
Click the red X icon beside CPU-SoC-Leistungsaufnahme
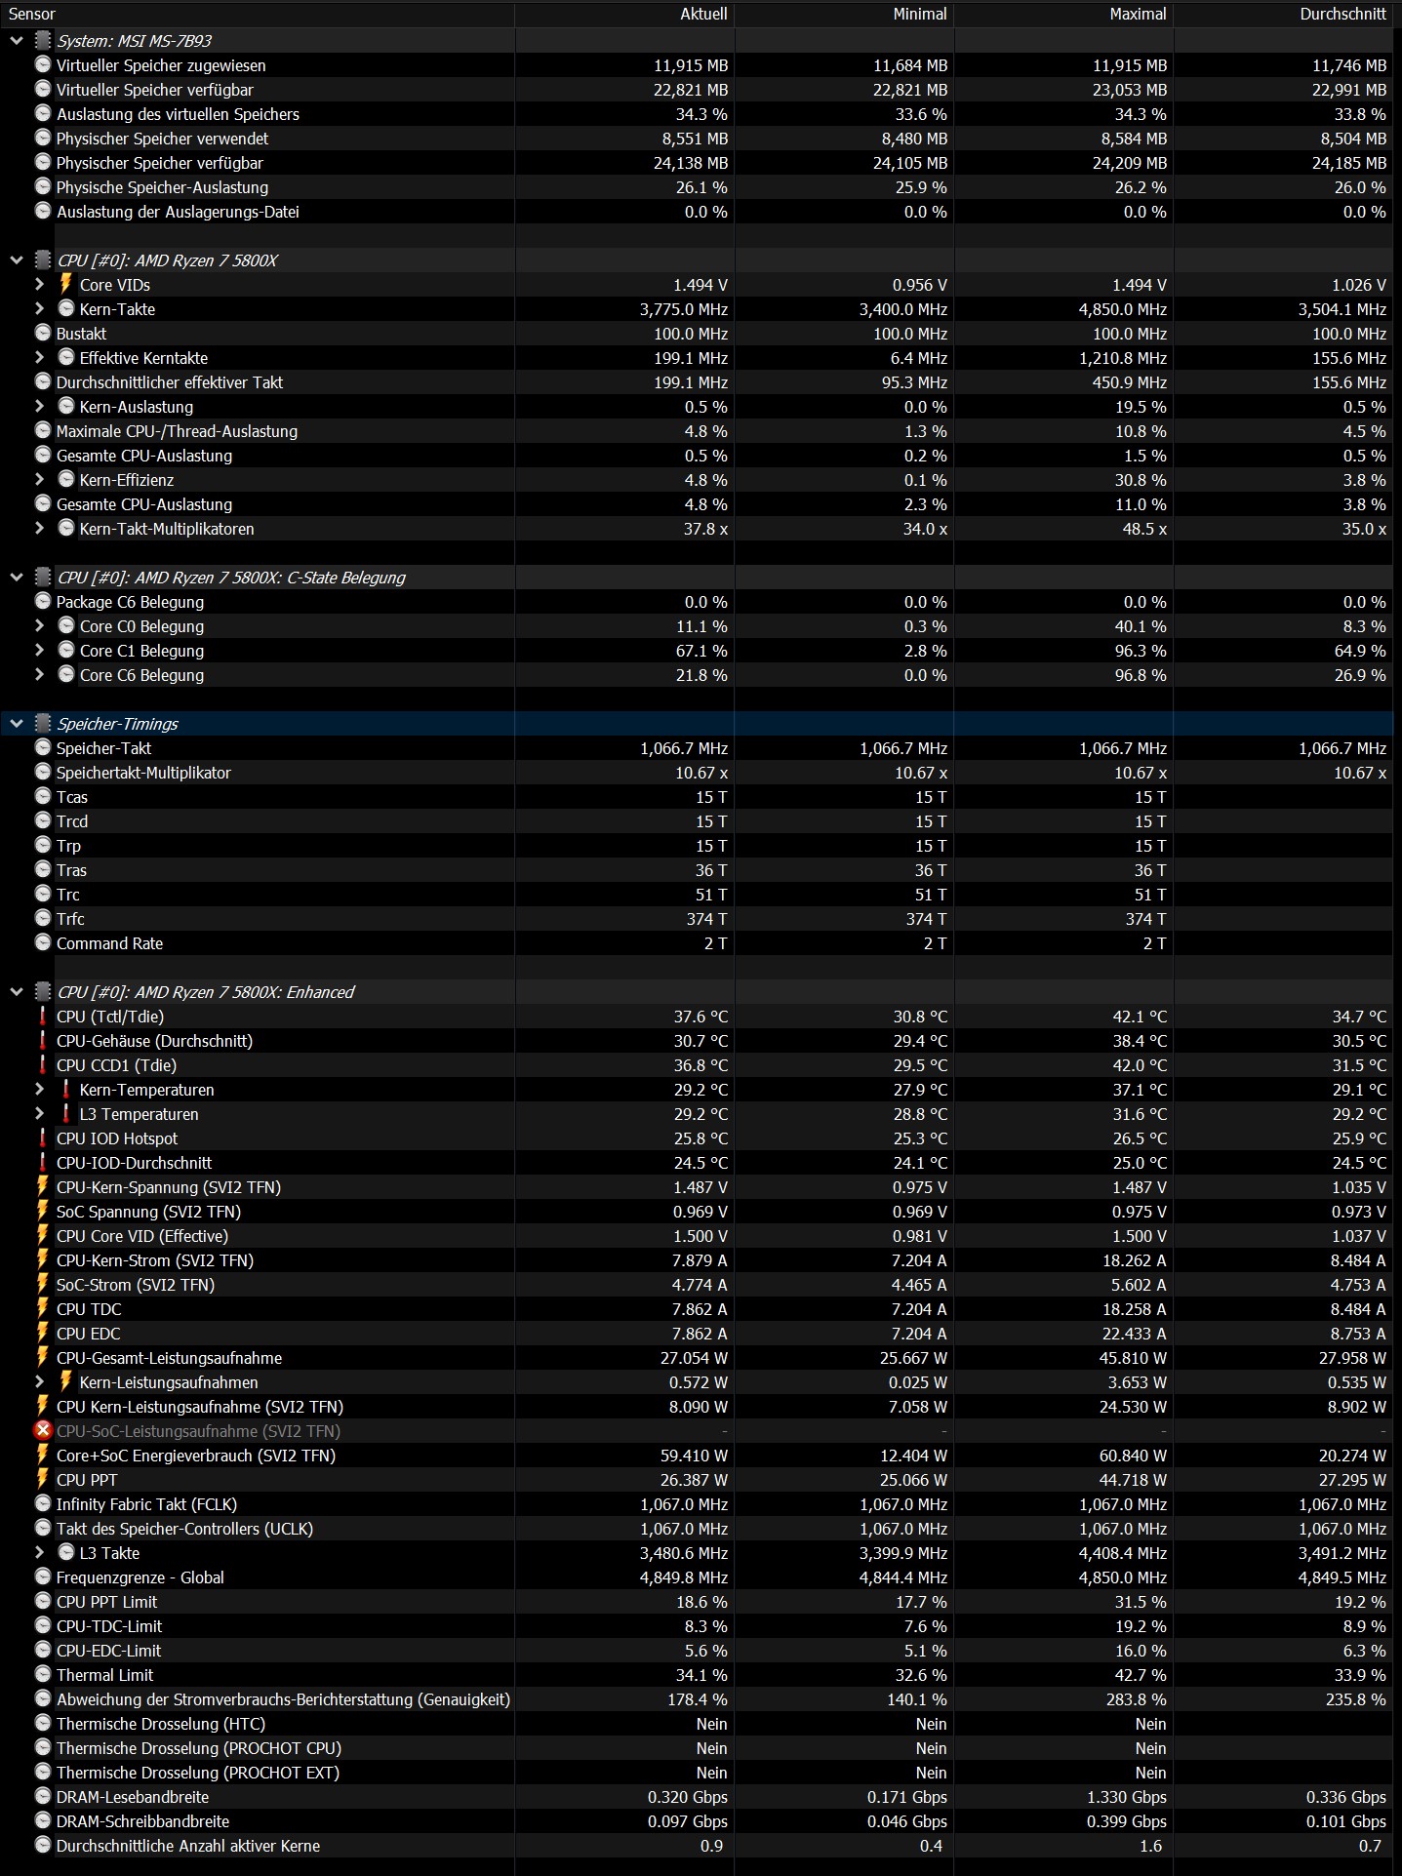(x=43, y=1430)
